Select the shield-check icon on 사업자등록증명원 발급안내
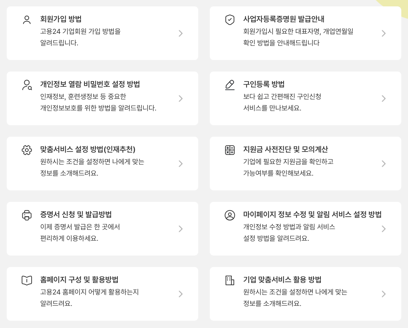408x328 pixels. click(229, 20)
